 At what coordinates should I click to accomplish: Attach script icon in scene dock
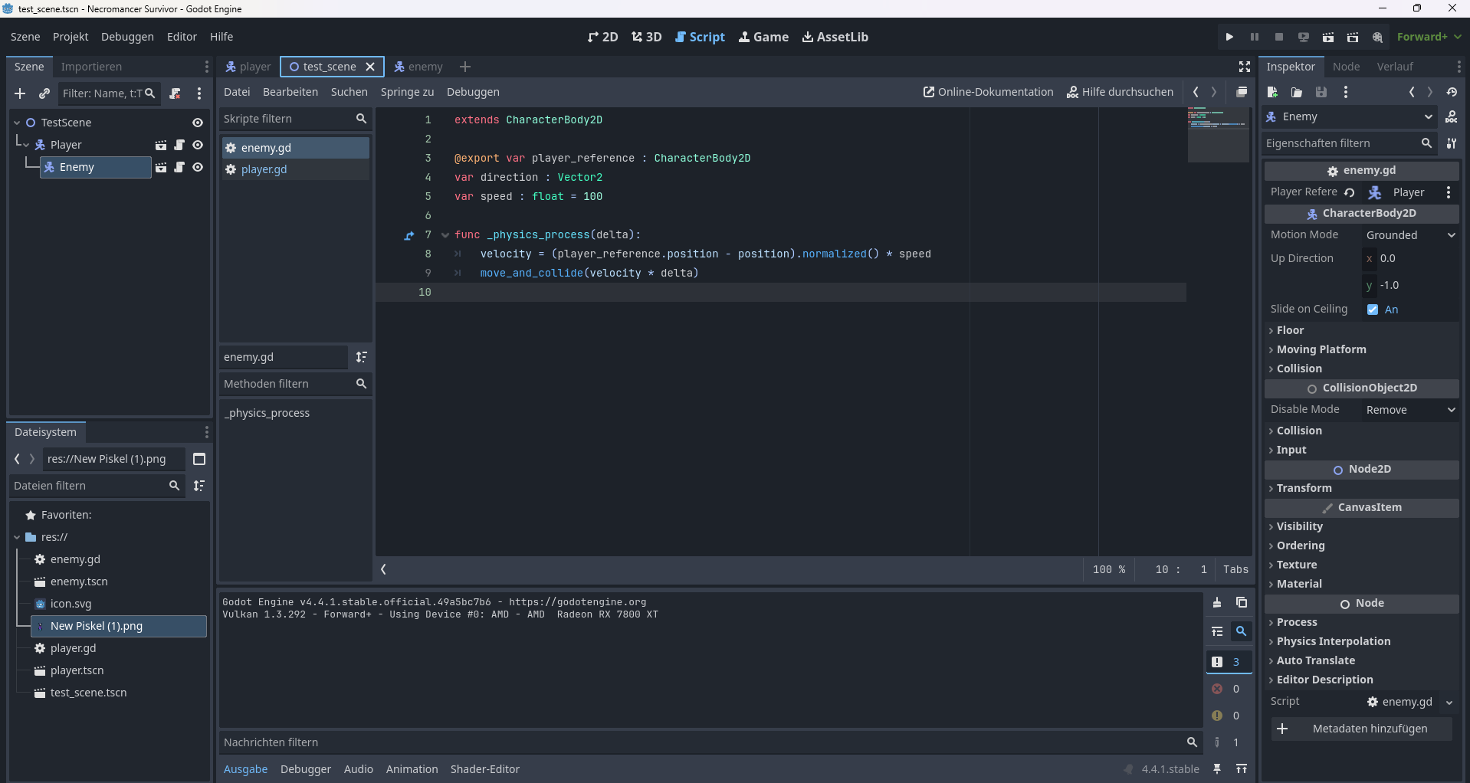175,93
